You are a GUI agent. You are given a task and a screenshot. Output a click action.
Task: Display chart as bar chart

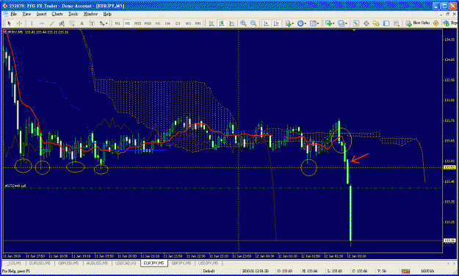[x=212, y=23]
